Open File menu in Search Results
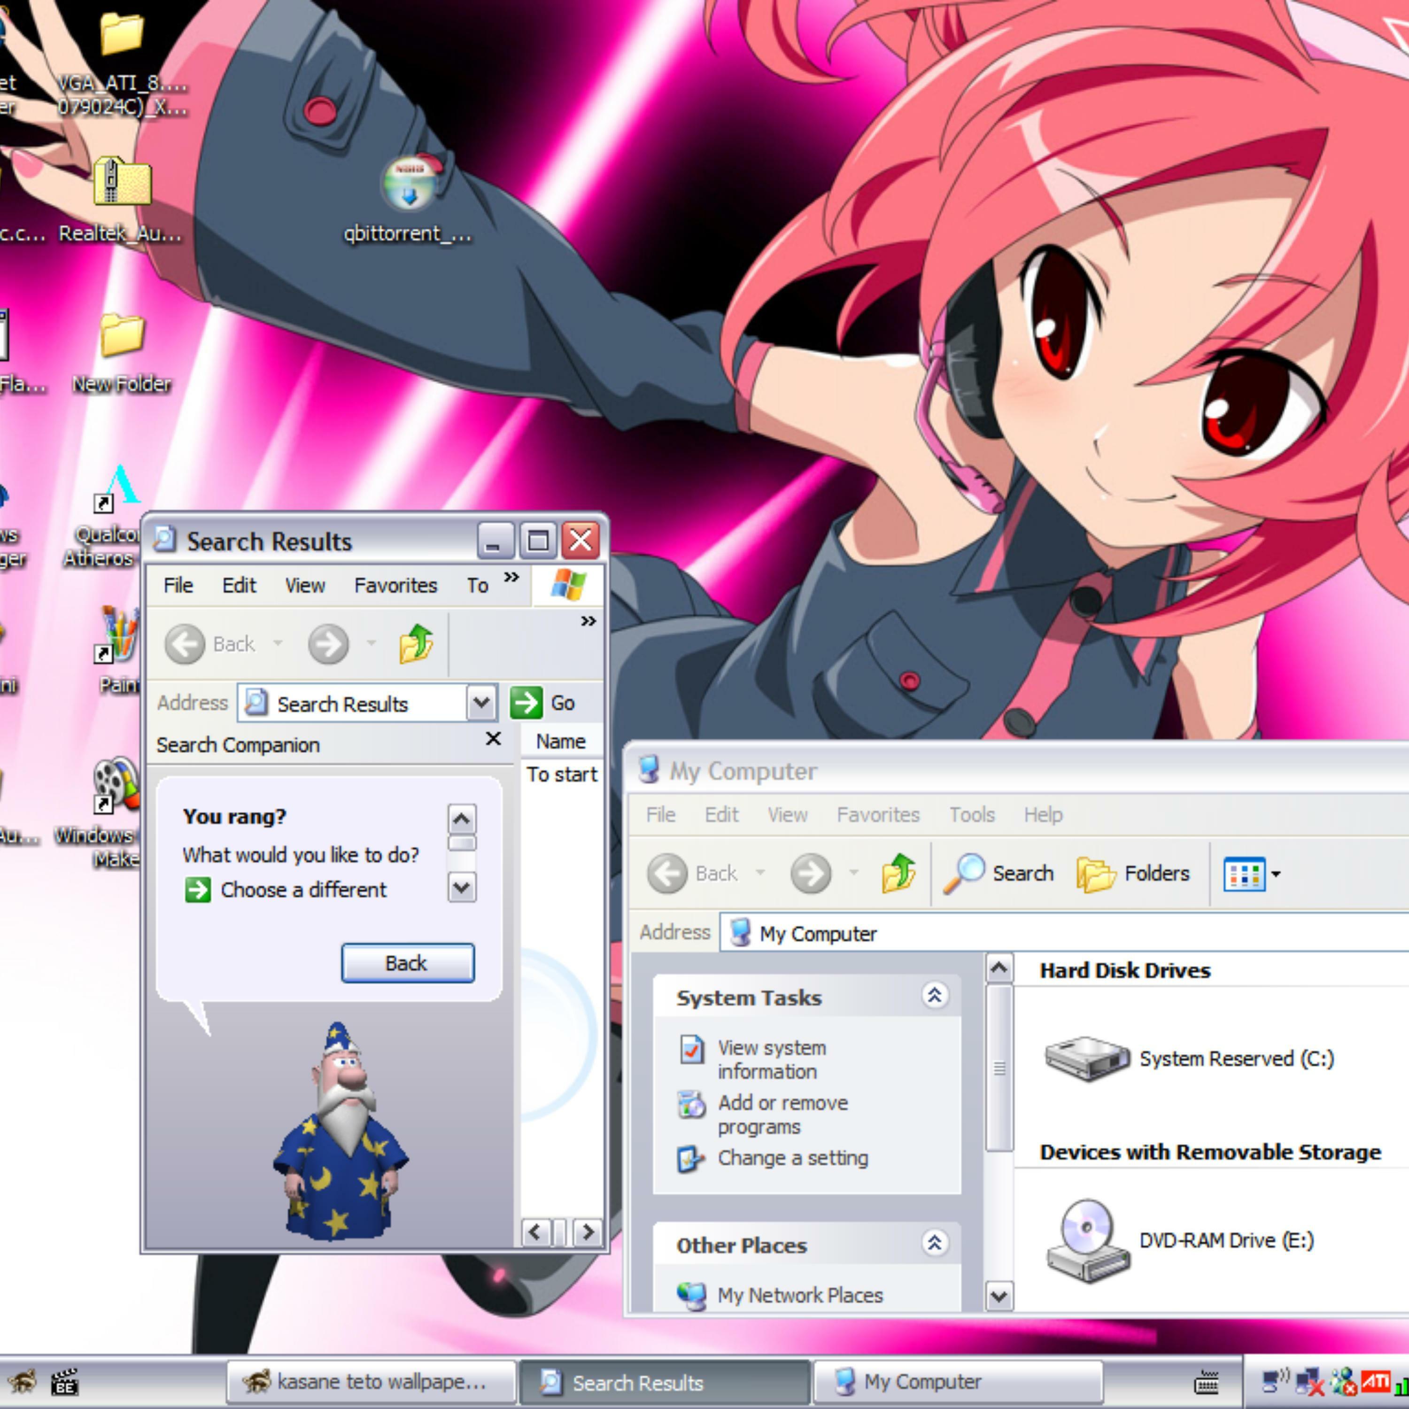The height and width of the screenshot is (1409, 1409). [x=178, y=586]
